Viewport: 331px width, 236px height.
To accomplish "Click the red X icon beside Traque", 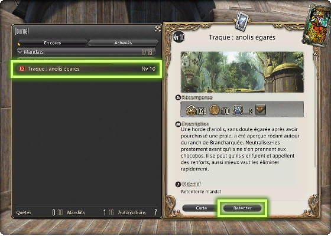I will 22,68.
